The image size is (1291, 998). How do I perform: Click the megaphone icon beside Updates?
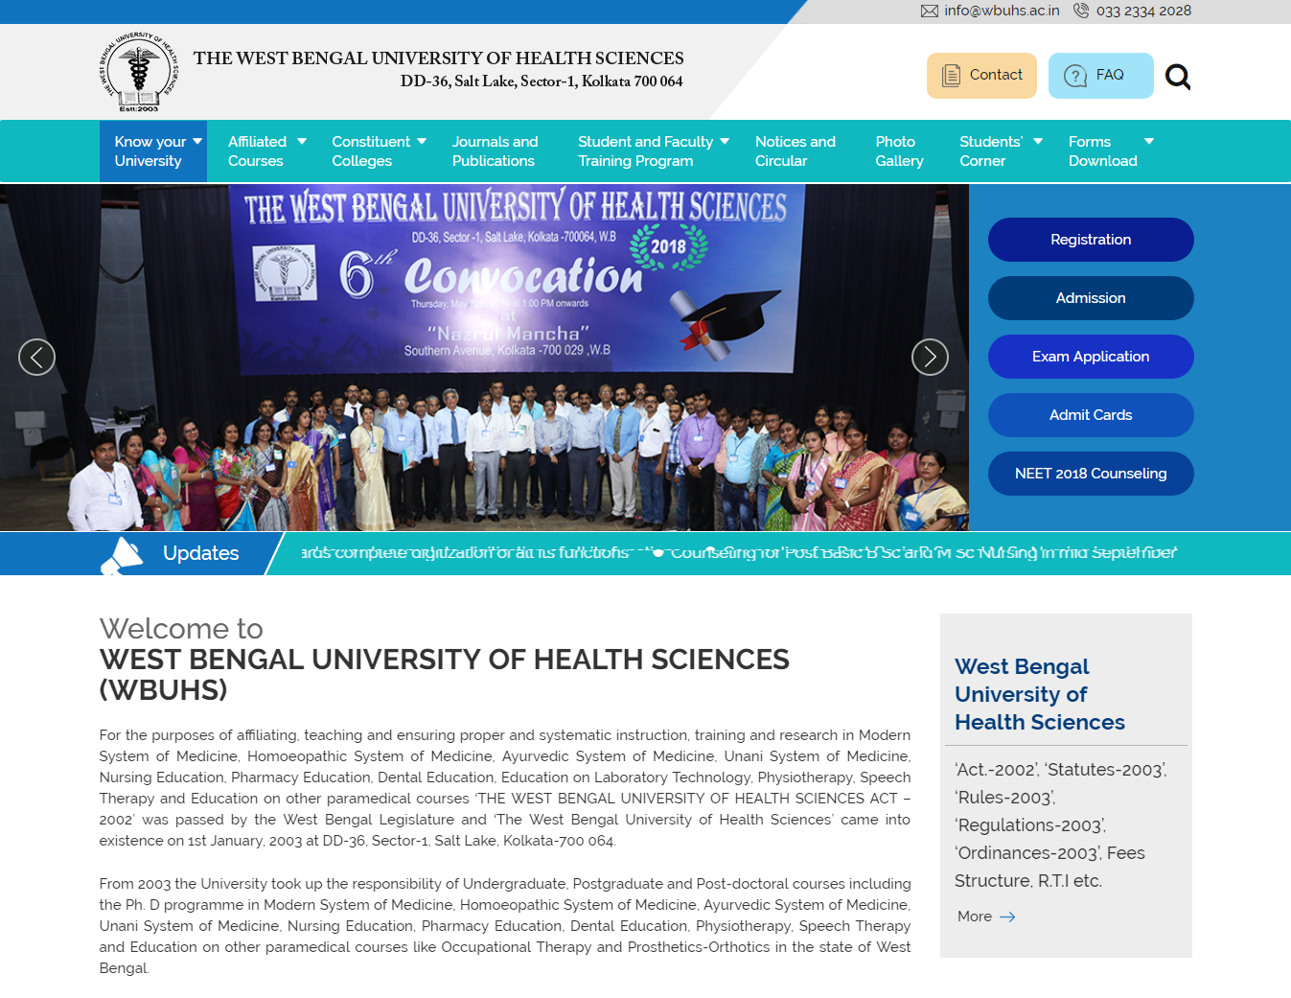pyautogui.click(x=122, y=555)
